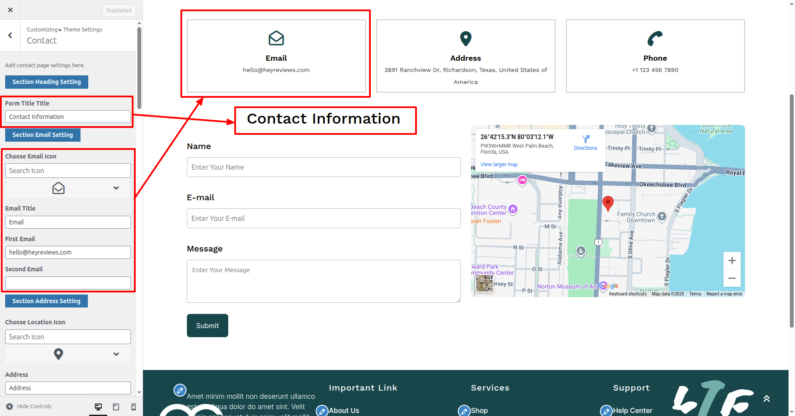The image size is (795, 416).
Task: Click the Directions icon on the map
Action: 585,140
